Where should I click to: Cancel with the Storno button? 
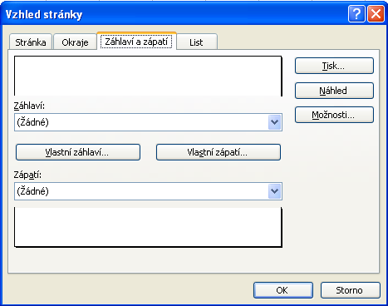point(351,290)
